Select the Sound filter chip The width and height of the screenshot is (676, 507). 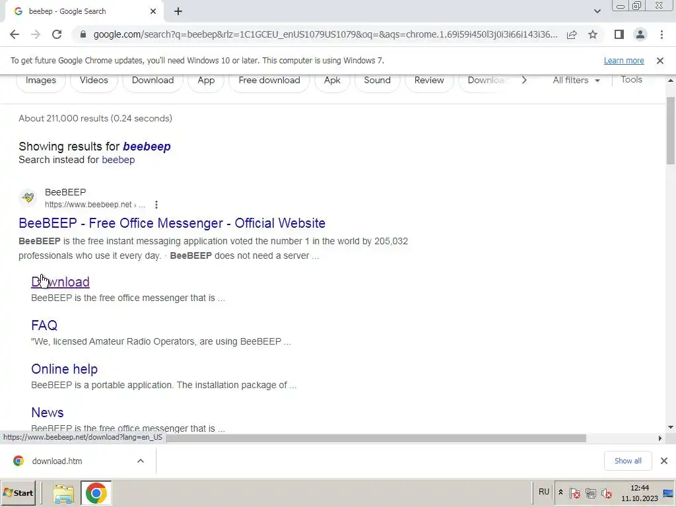click(x=377, y=81)
